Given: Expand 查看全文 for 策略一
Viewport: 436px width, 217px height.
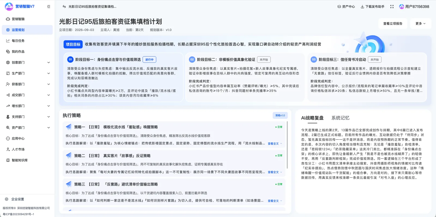Looking at the screenshot, I should coord(275,144).
